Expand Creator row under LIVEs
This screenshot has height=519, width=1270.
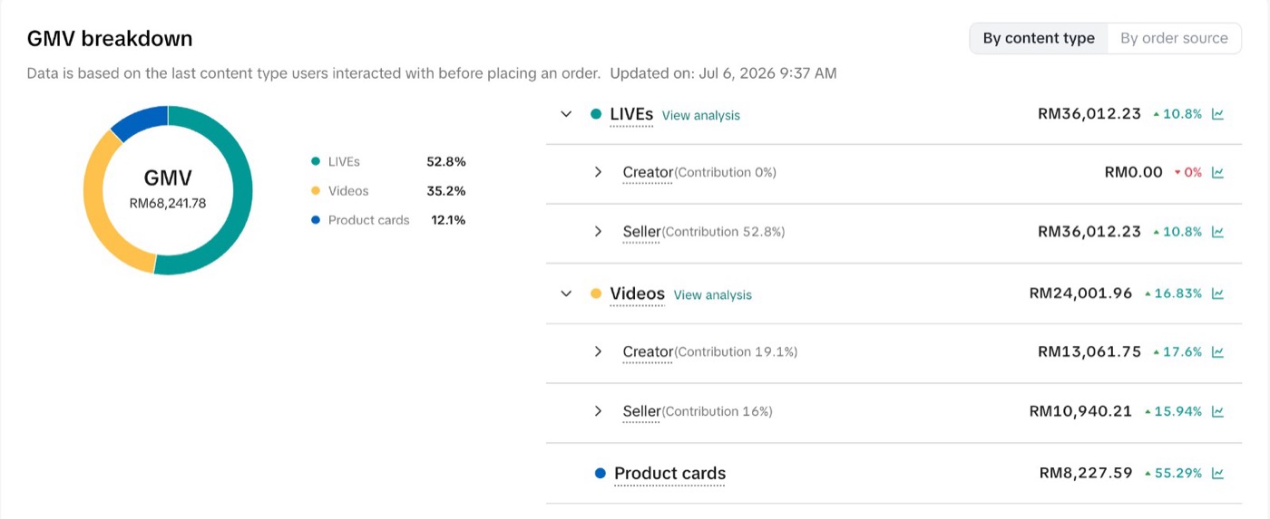[598, 172]
